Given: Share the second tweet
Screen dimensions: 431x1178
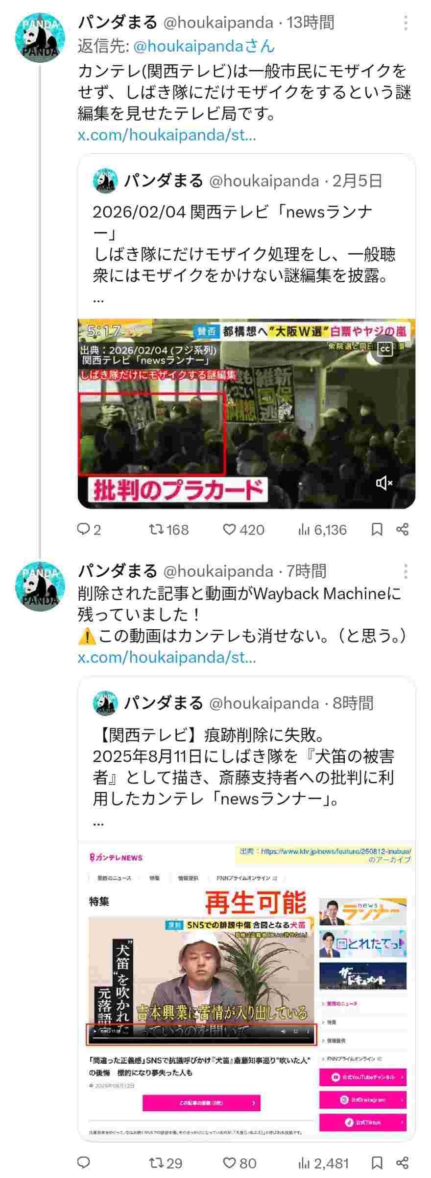Looking at the screenshot, I should [x=403, y=1162].
